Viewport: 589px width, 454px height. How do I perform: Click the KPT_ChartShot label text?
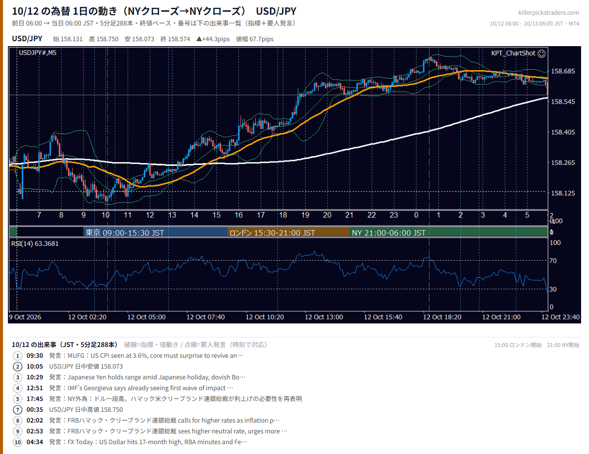(513, 53)
